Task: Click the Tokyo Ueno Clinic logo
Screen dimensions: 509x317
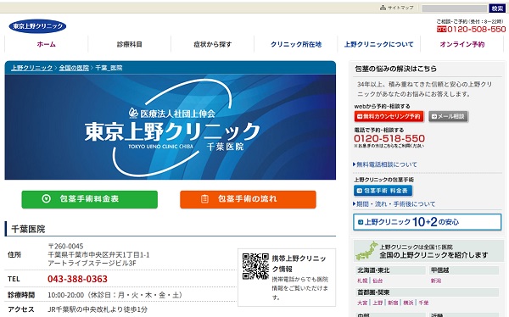Action: click(x=37, y=26)
